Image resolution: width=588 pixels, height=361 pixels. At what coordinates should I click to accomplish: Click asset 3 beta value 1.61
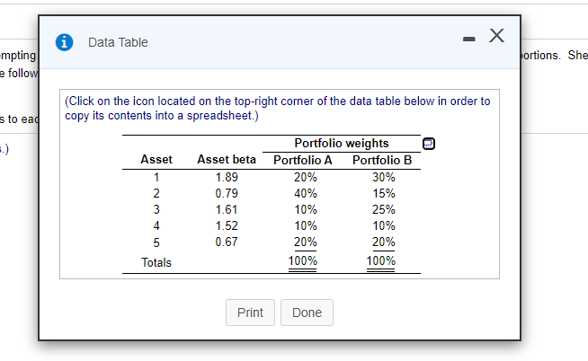tap(227, 209)
